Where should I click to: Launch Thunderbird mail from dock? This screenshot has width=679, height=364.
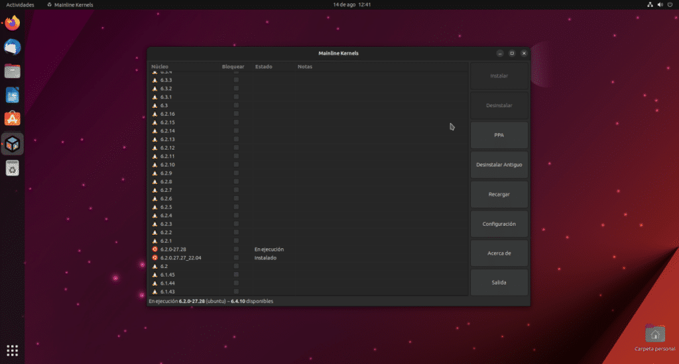point(12,47)
